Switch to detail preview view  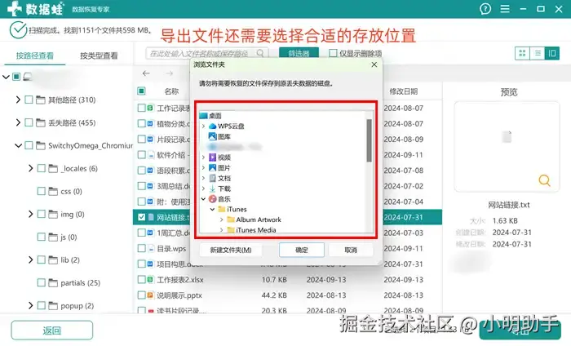(552, 53)
